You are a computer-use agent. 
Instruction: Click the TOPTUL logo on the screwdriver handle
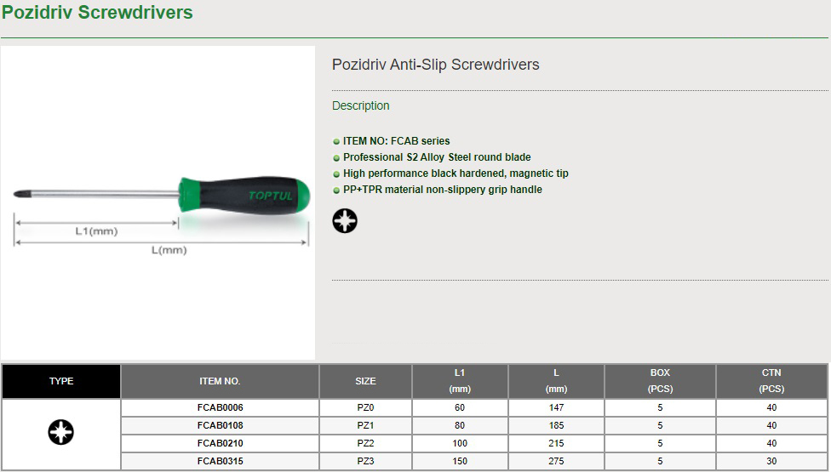270,196
